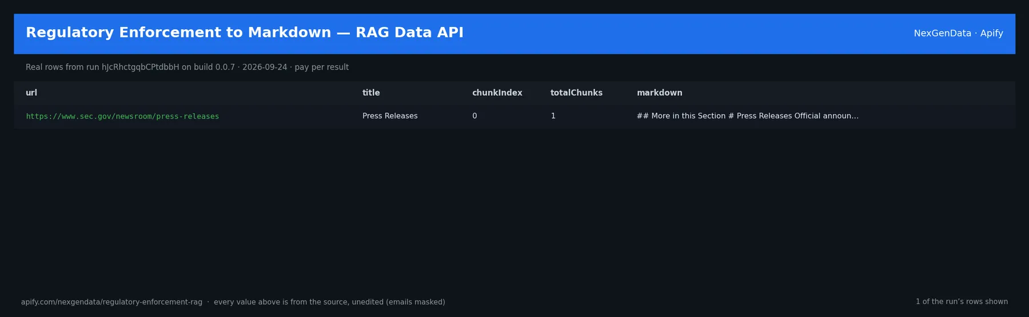Click the 'NexGenData · Apify' label
This screenshot has width=1029, height=317.
pyautogui.click(x=958, y=34)
